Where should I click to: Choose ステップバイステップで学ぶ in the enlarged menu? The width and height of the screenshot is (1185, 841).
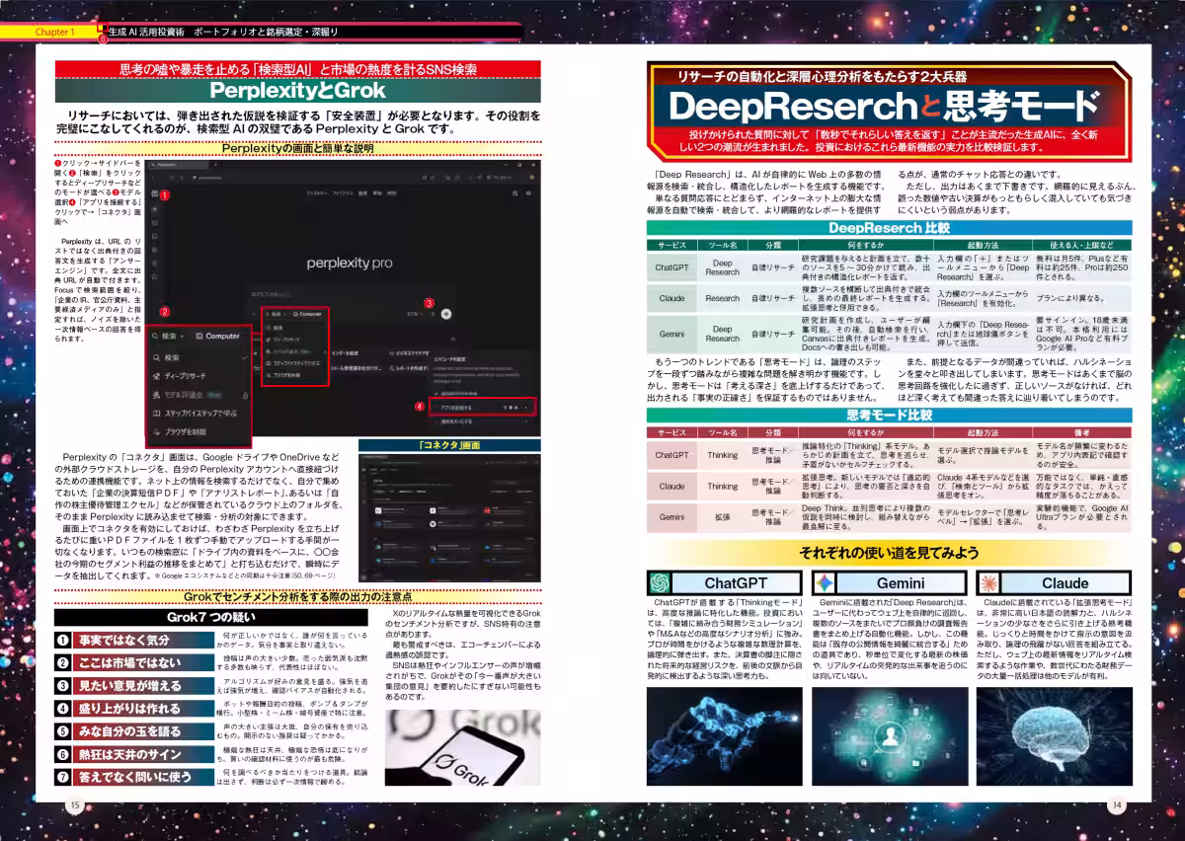(195, 414)
